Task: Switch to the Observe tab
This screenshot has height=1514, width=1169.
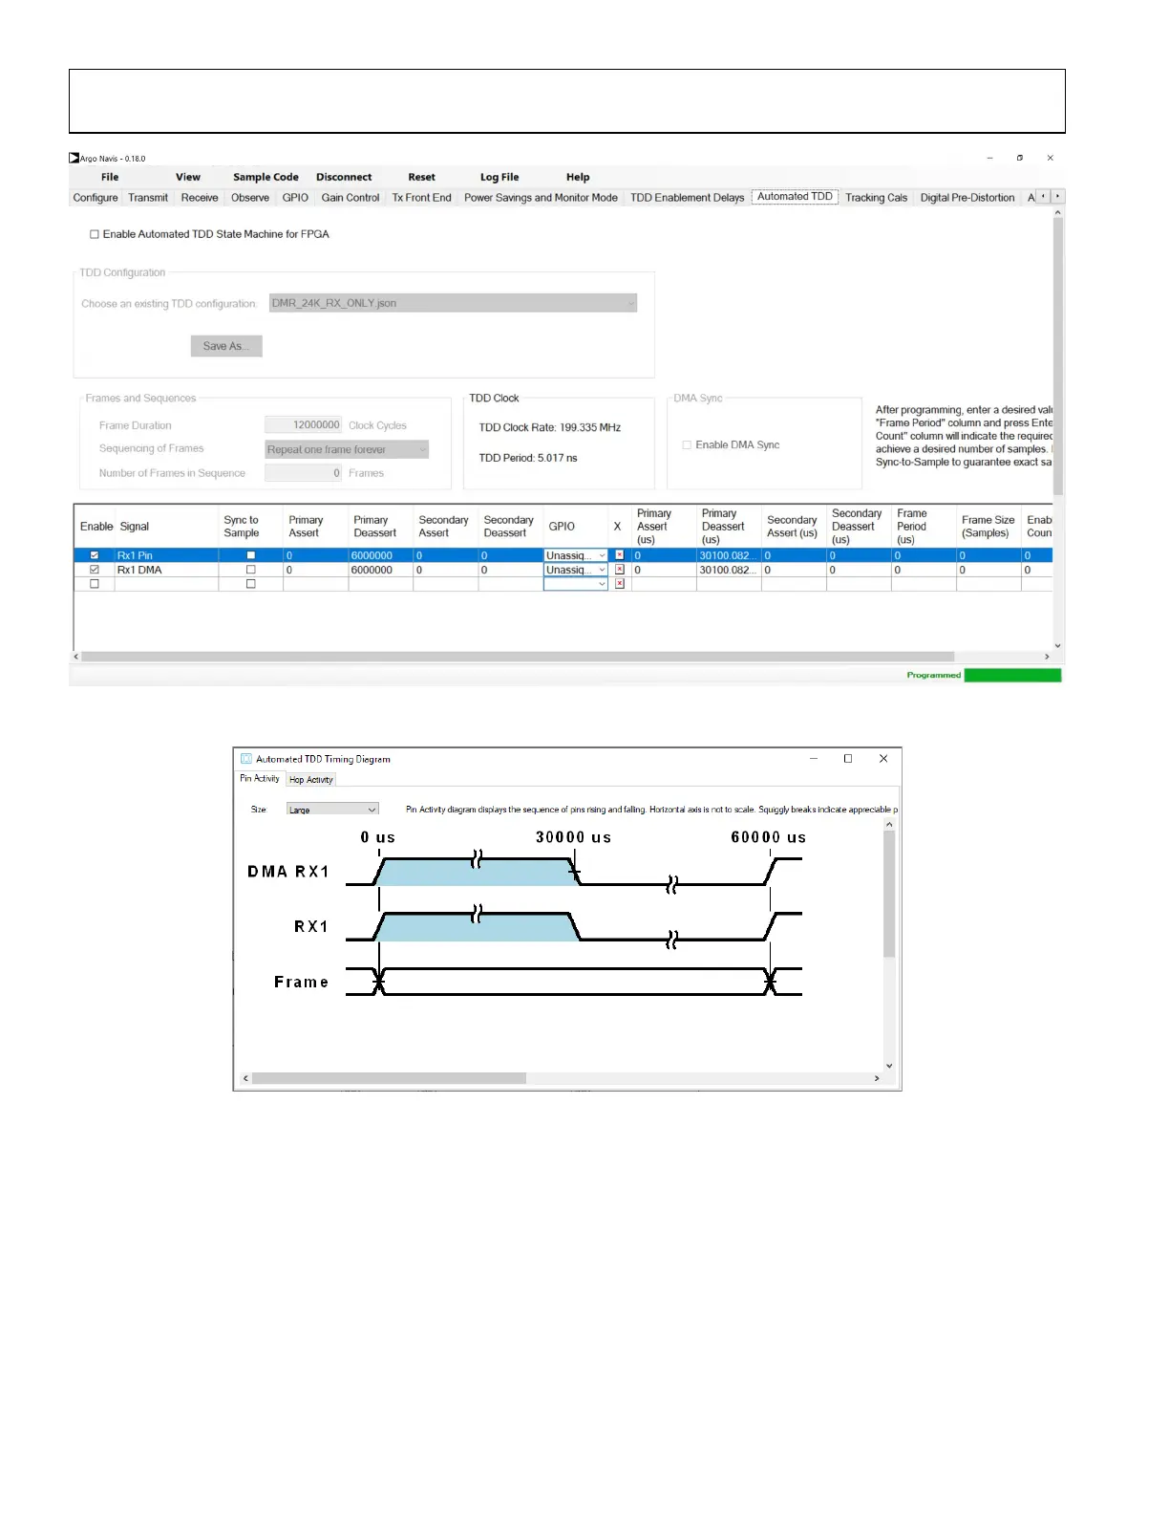Action: (250, 198)
